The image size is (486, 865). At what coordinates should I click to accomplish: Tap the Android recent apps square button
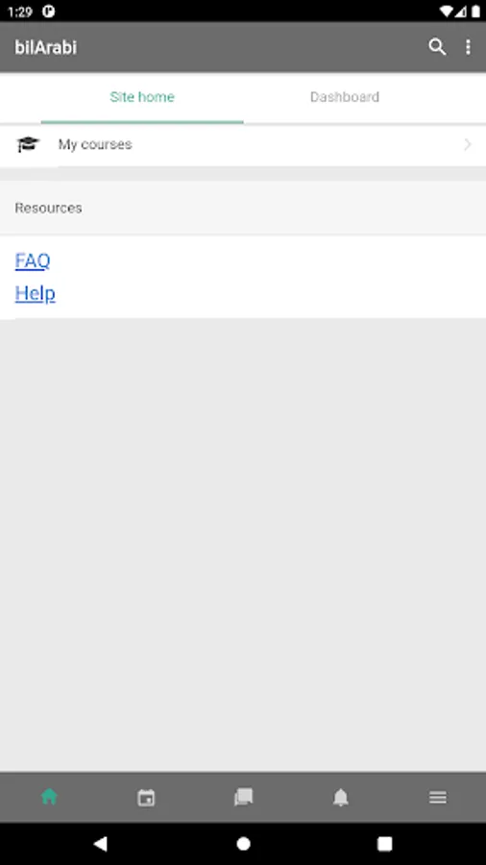[384, 844]
